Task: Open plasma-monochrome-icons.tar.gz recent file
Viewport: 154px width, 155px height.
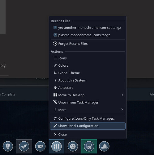Action: [x=88, y=35]
